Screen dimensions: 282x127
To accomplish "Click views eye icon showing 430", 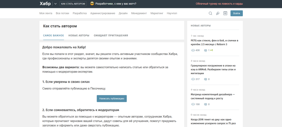I will point(193,50).
